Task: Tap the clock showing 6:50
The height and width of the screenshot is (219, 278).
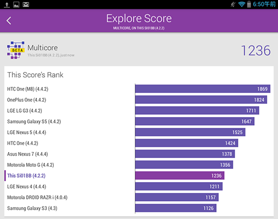Action: (264, 4)
